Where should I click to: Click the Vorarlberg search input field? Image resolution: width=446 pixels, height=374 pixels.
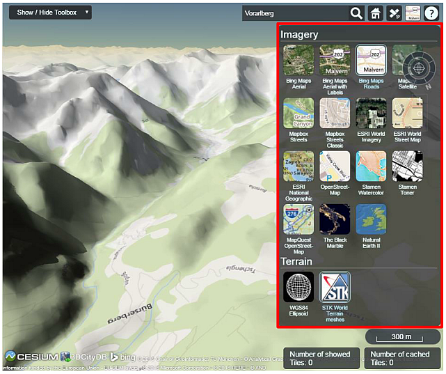tap(295, 13)
